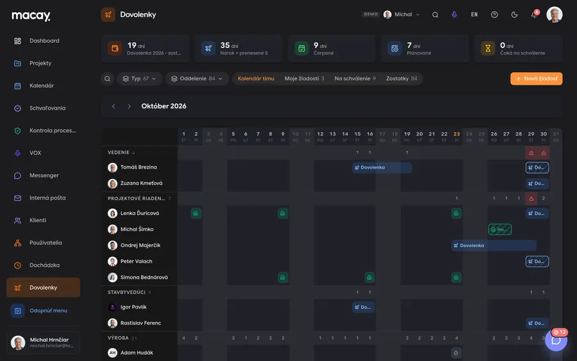
Task: Select the Kalendár tímu tab
Action: point(256,79)
